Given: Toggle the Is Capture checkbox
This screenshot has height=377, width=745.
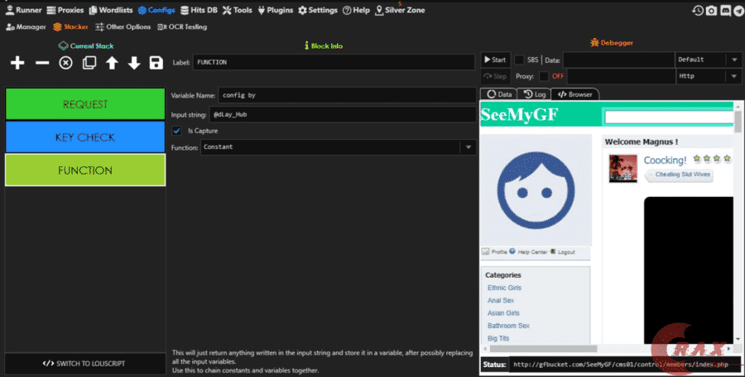Looking at the screenshot, I should (x=177, y=131).
